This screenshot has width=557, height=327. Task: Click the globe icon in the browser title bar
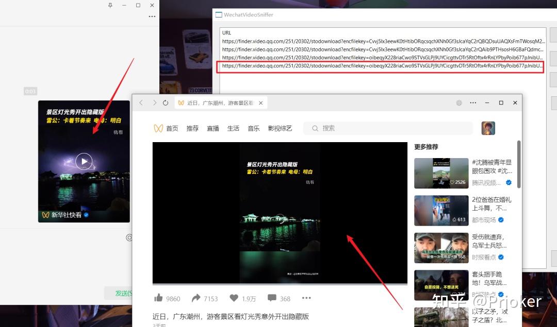[x=459, y=103]
